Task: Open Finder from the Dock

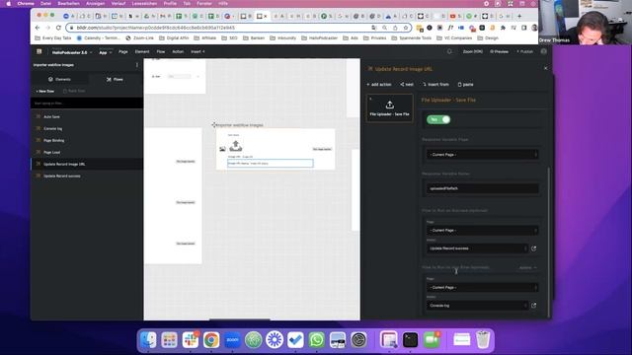Action: tap(148, 340)
